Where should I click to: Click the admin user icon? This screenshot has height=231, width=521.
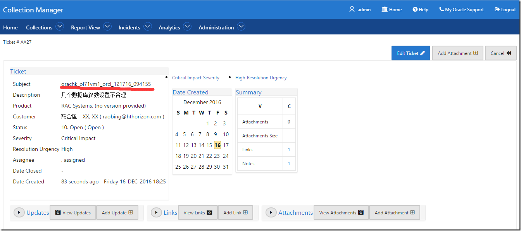coord(352,9)
